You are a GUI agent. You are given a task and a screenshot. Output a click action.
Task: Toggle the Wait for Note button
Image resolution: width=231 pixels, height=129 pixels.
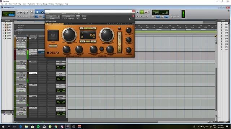(154, 17)
